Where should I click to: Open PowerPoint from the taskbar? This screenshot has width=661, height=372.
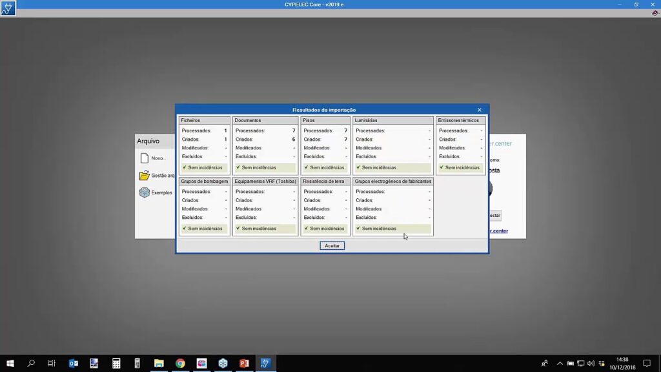244,364
